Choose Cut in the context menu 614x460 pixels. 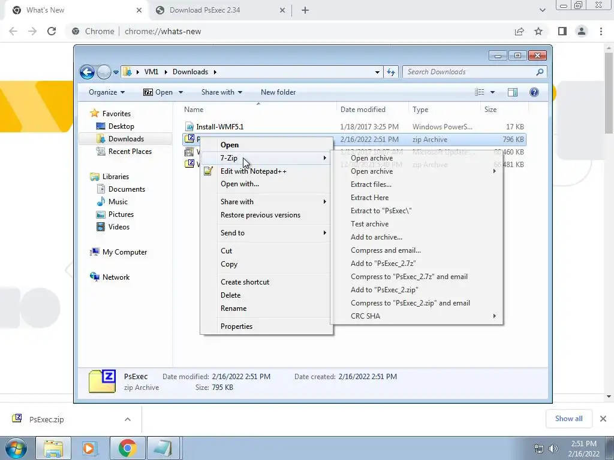coord(226,251)
